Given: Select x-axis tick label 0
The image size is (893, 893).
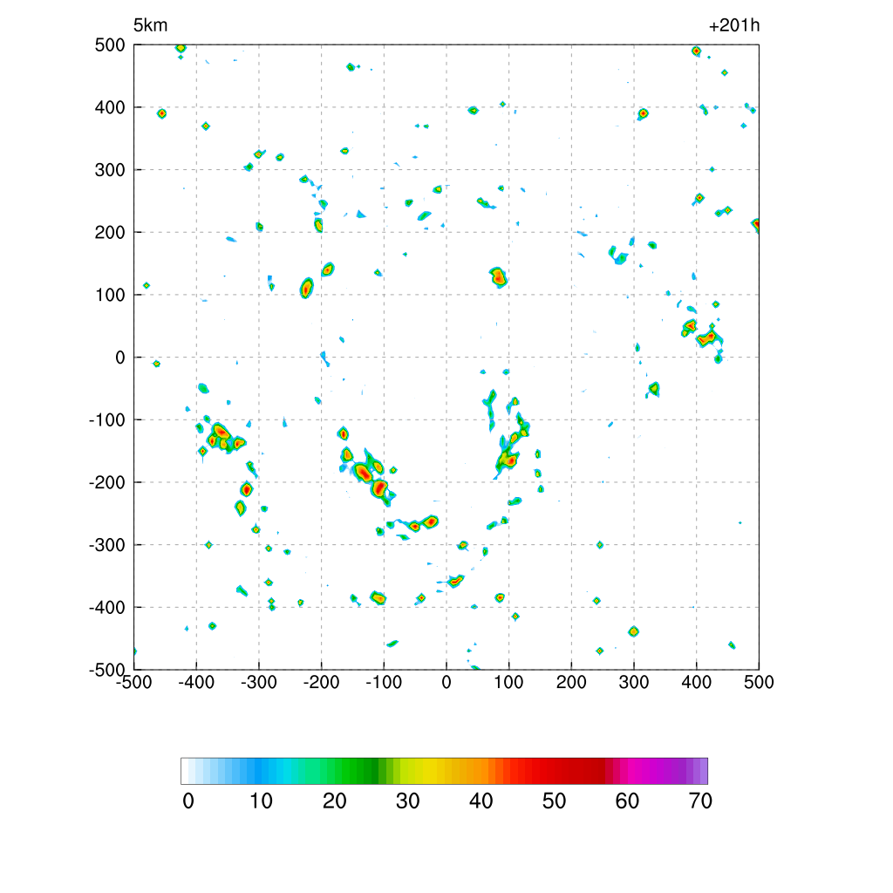Looking at the screenshot, I should tap(446, 682).
